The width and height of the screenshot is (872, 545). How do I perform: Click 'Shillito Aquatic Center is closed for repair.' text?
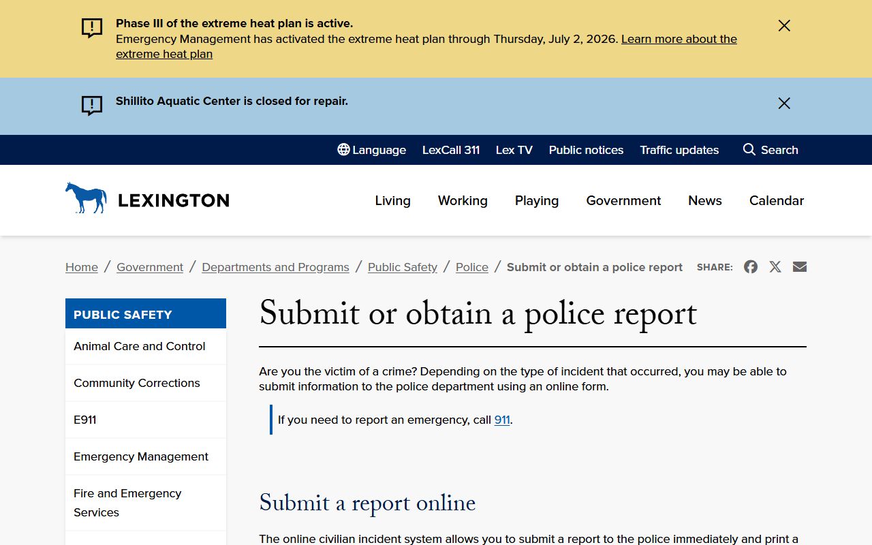pyautogui.click(x=232, y=101)
